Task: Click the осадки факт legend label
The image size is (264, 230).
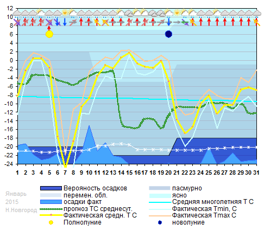Action: click(83, 202)
